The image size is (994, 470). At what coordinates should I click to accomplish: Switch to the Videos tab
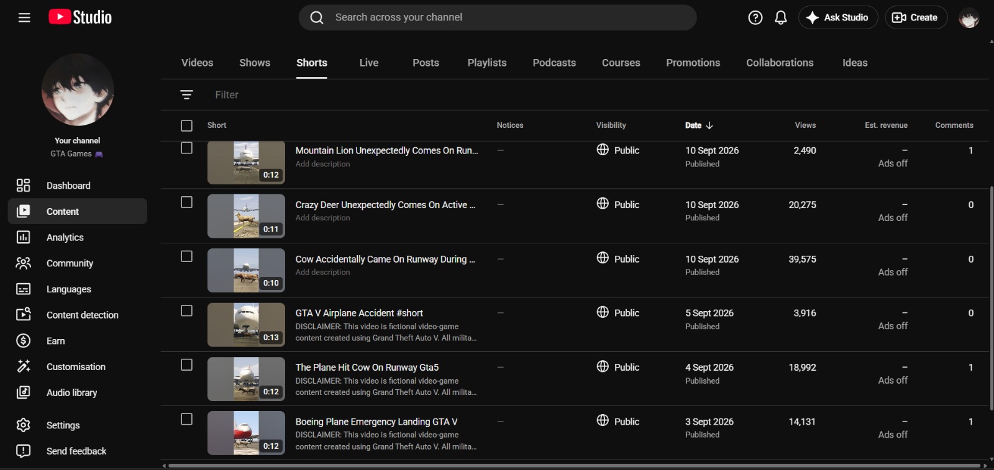click(x=197, y=63)
